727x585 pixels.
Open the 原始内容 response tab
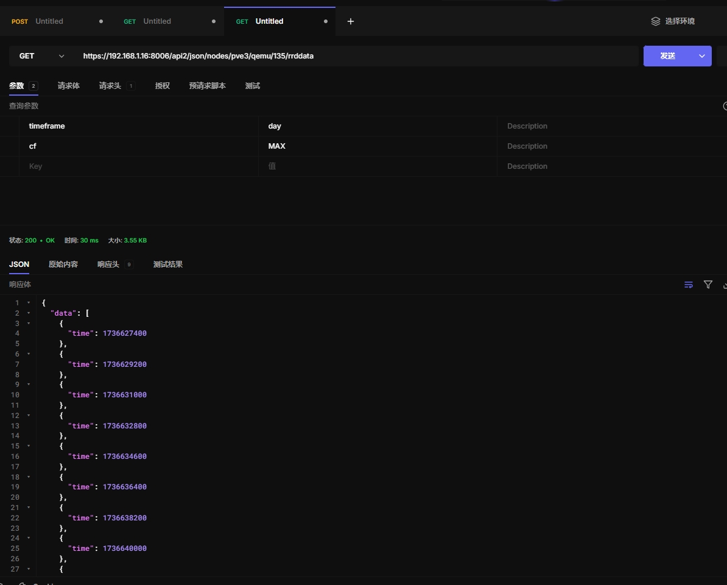pos(63,264)
